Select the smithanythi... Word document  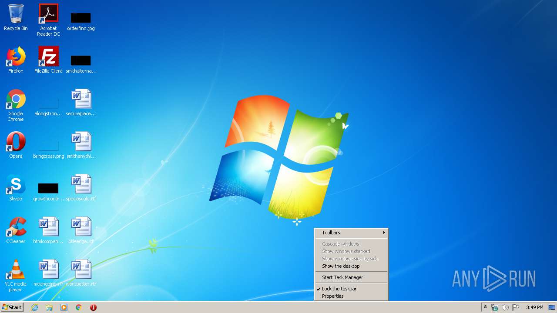click(81, 145)
